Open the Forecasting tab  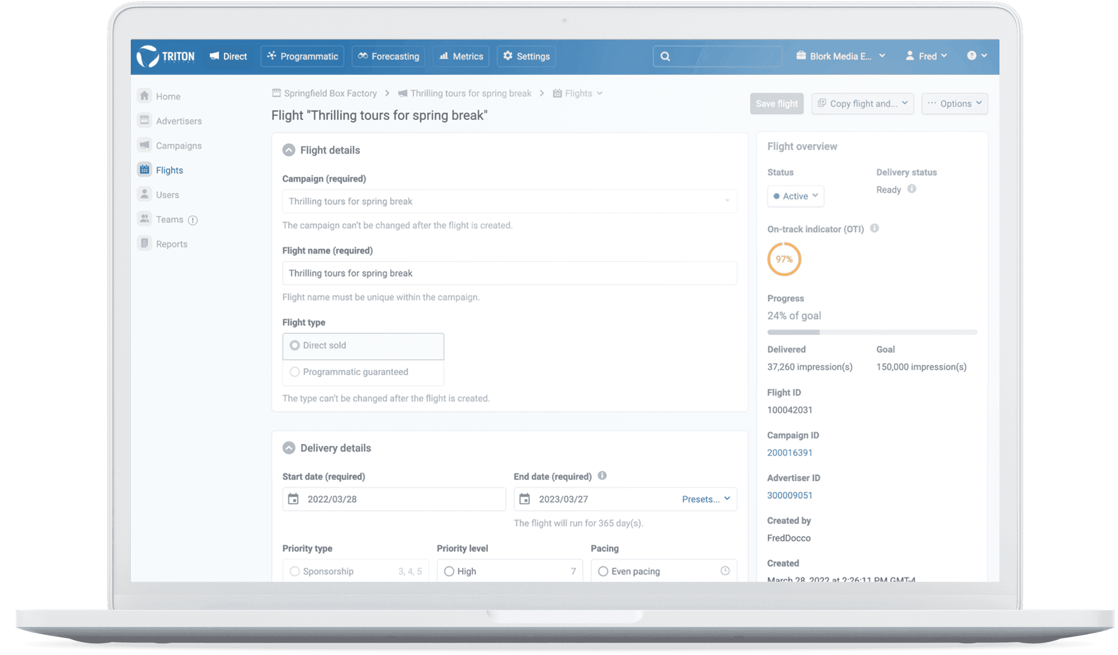388,57
